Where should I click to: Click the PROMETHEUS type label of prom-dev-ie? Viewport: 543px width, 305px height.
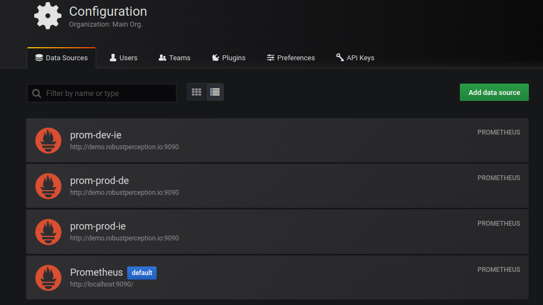pyautogui.click(x=498, y=132)
